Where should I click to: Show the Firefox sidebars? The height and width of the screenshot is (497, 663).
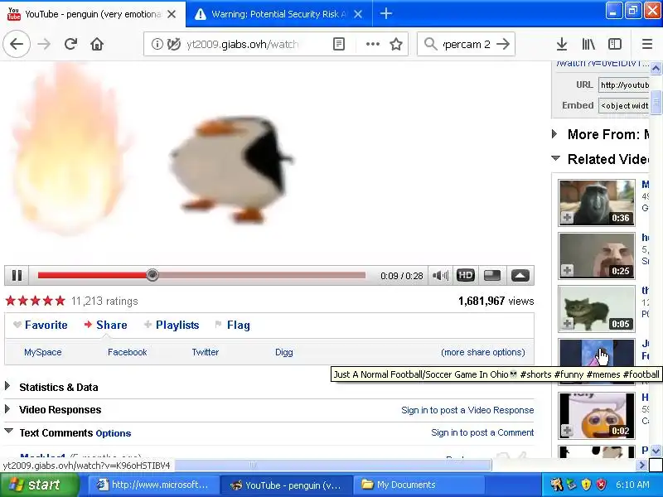pyautogui.click(x=615, y=44)
